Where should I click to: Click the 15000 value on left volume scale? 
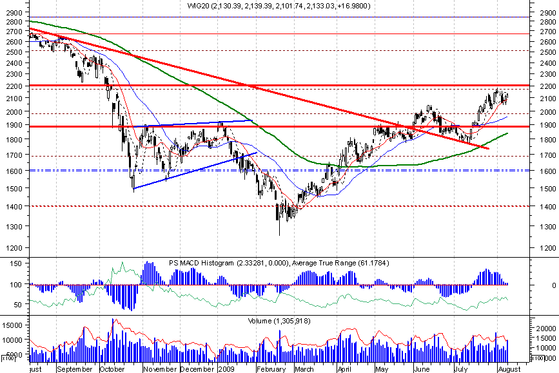point(12,325)
